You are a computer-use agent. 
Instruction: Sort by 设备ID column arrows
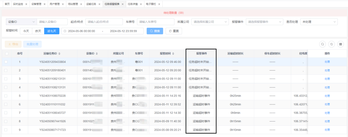(x=97, y=54)
